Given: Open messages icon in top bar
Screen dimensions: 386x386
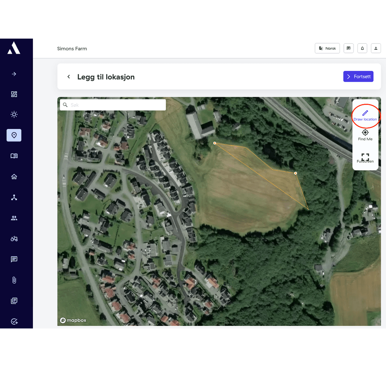Looking at the screenshot, I should (x=348, y=48).
